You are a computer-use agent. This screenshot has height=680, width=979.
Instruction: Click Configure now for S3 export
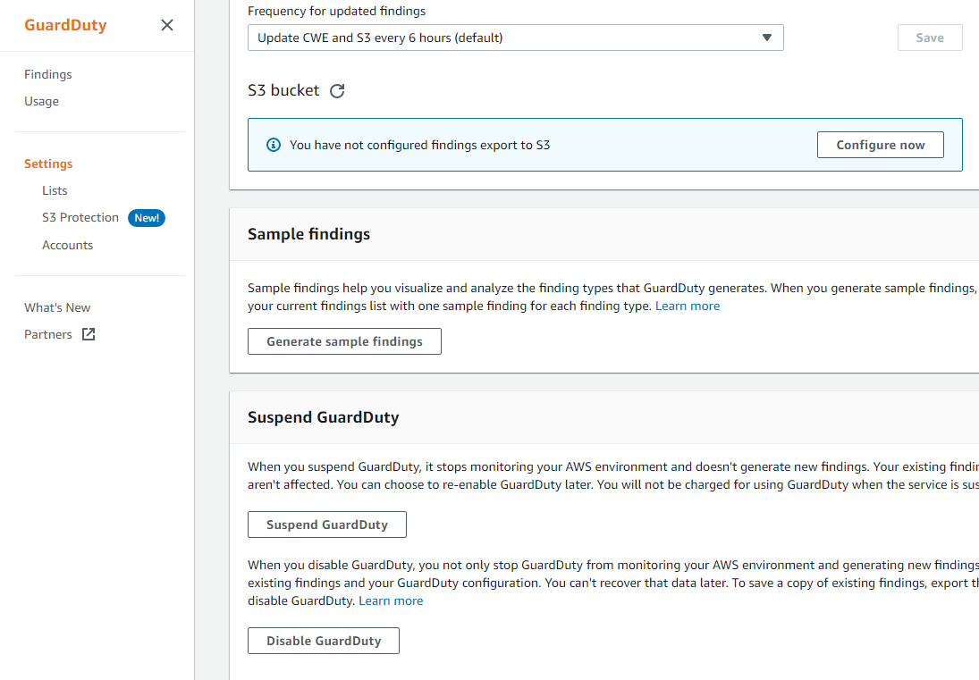(880, 145)
